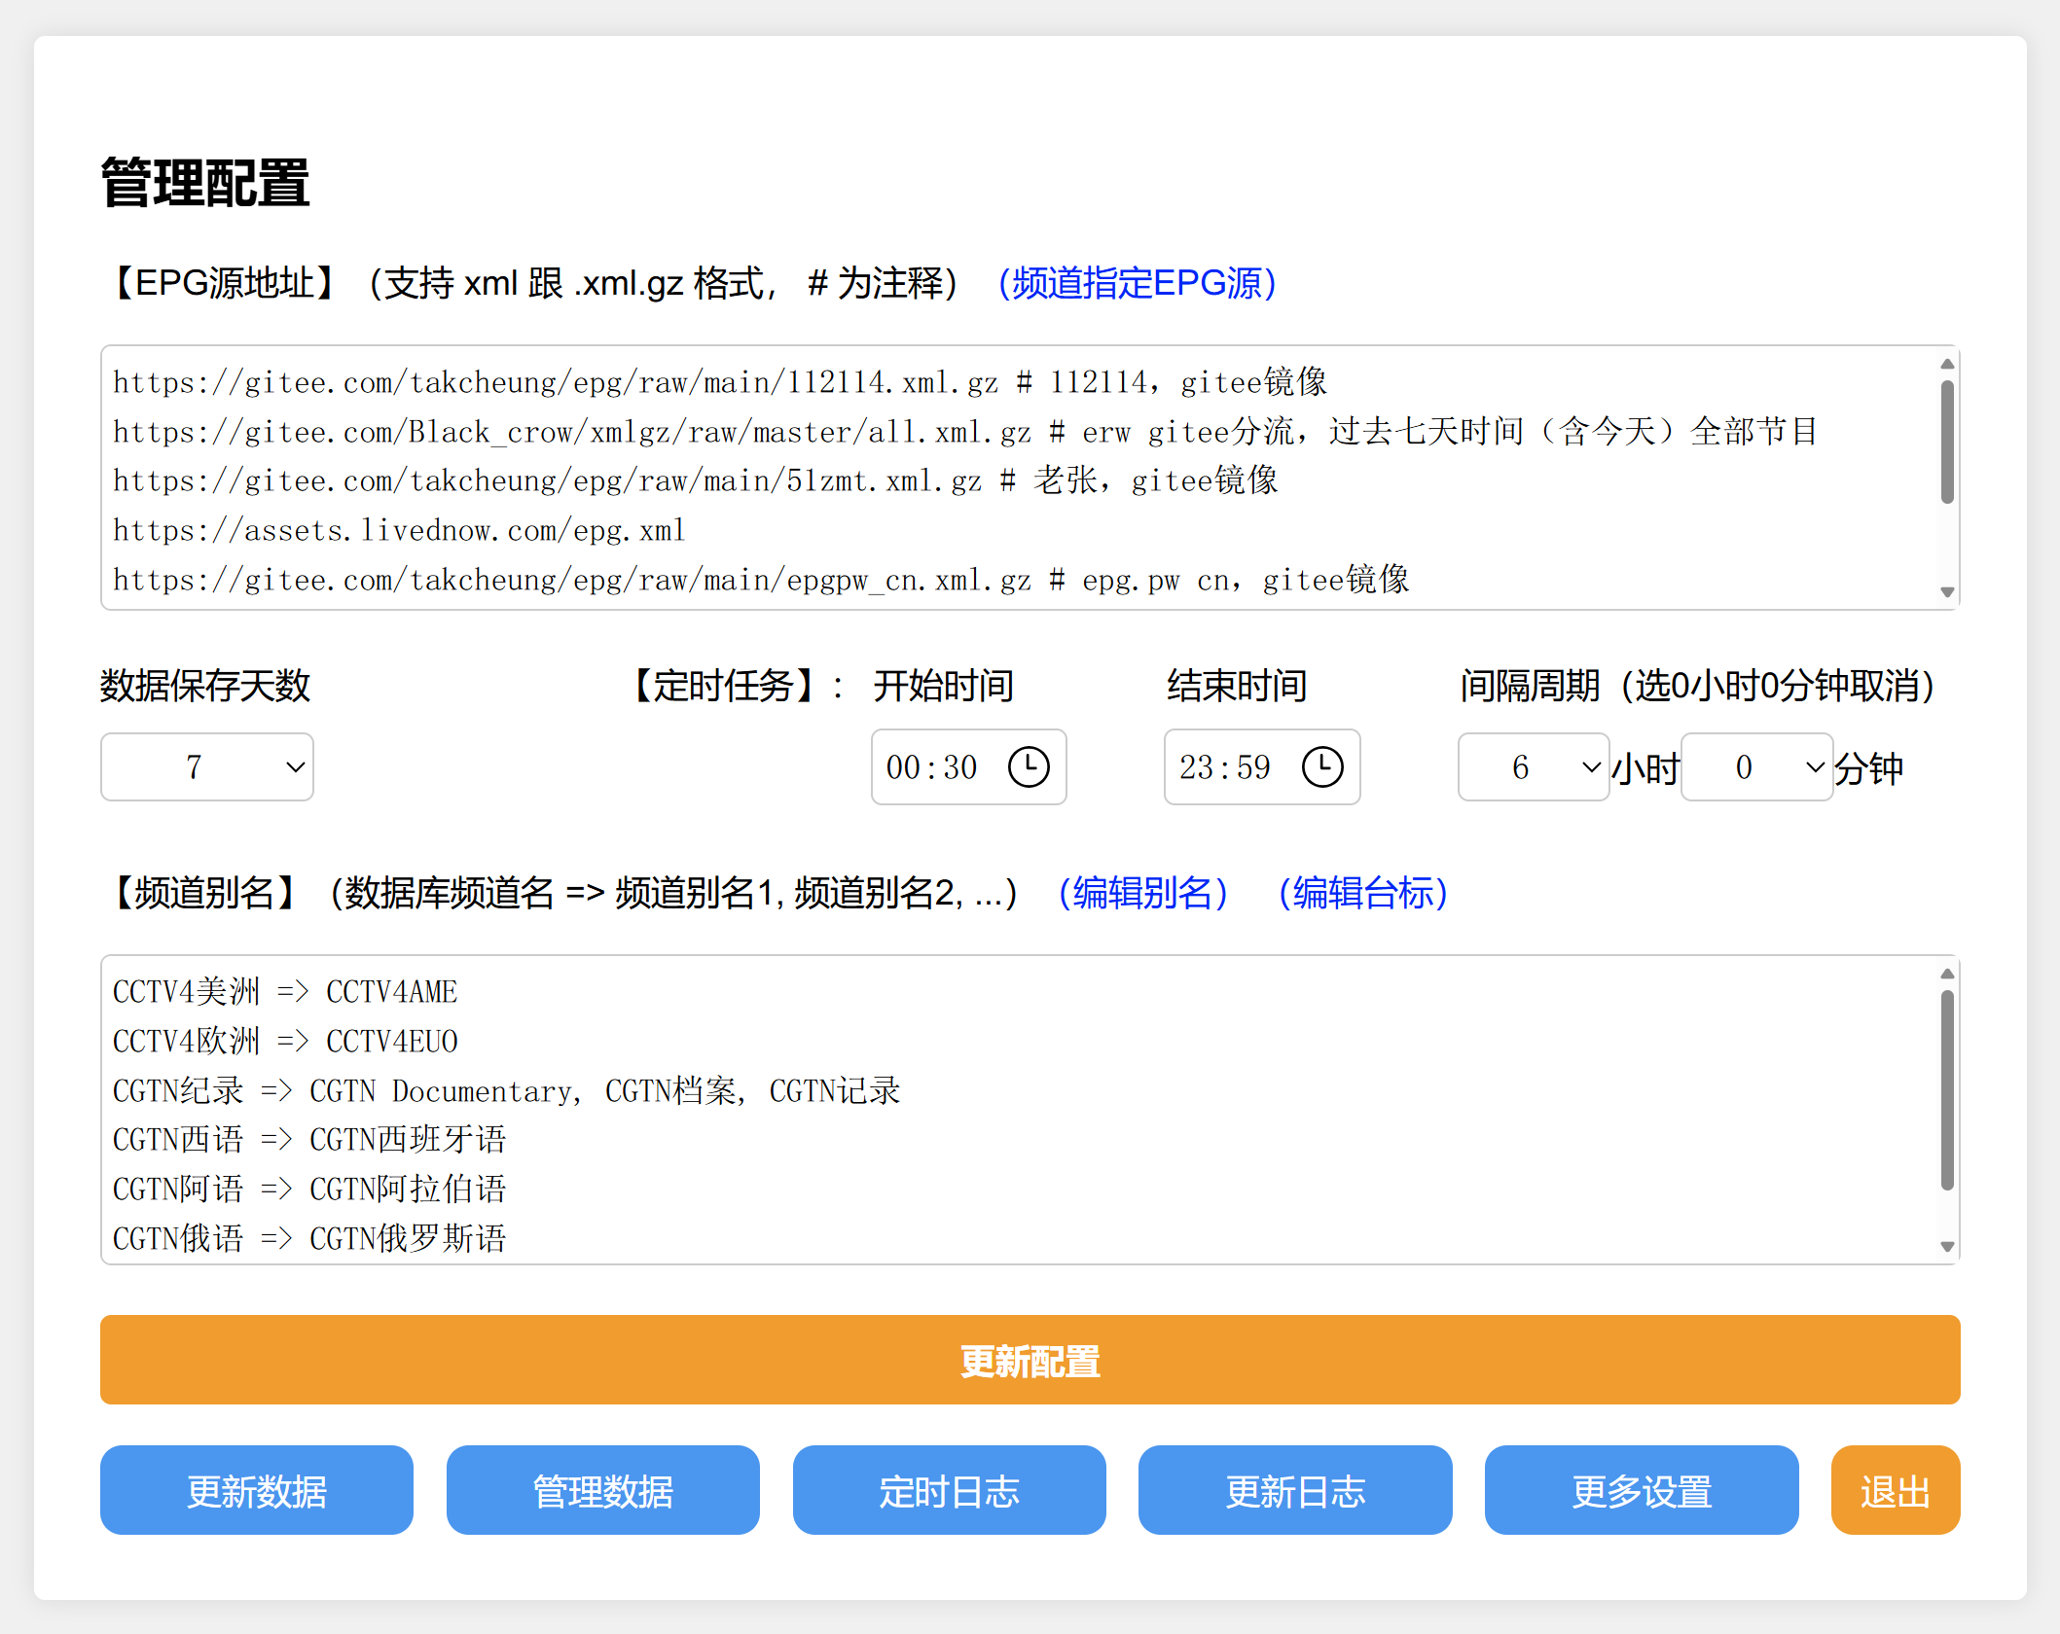The image size is (2060, 1634).
Task: Click the 51zmt.xml.gz URL line
Action: tap(696, 480)
